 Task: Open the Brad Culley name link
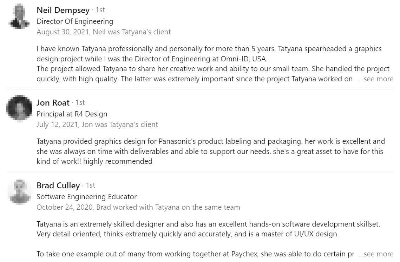(x=58, y=186)
